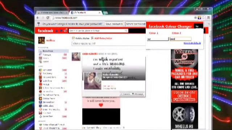This screenshot has height=130, width=232.
Task: Select Update Status in the composer
Action: (80, 38)
